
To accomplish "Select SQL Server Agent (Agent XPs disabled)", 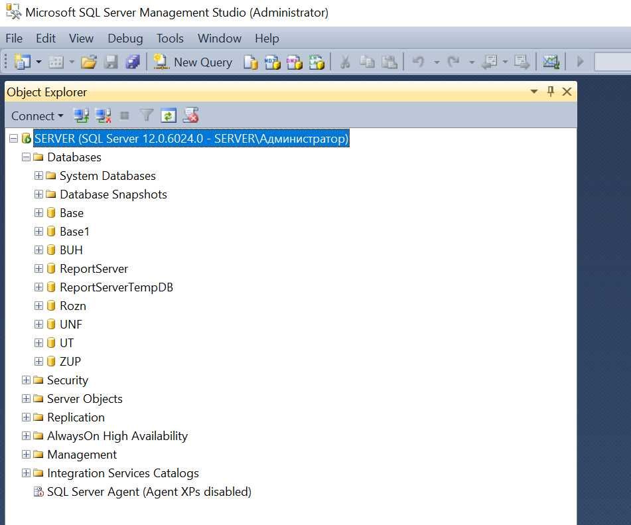I will tap(149, 492).
